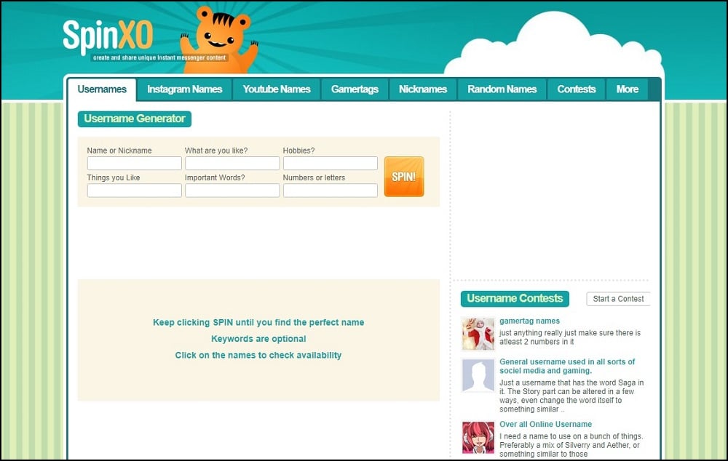The height and width of the screenshot is (461, 728).
Task: Open the Over all Online Username contest
Action: 545,425
